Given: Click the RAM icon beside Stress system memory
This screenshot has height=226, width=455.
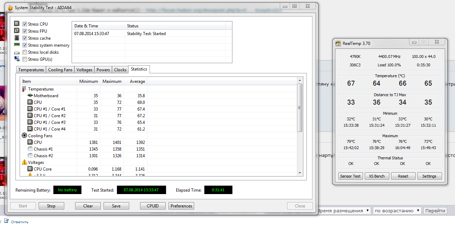Looking at the screenshot, I should coord(17,45).
